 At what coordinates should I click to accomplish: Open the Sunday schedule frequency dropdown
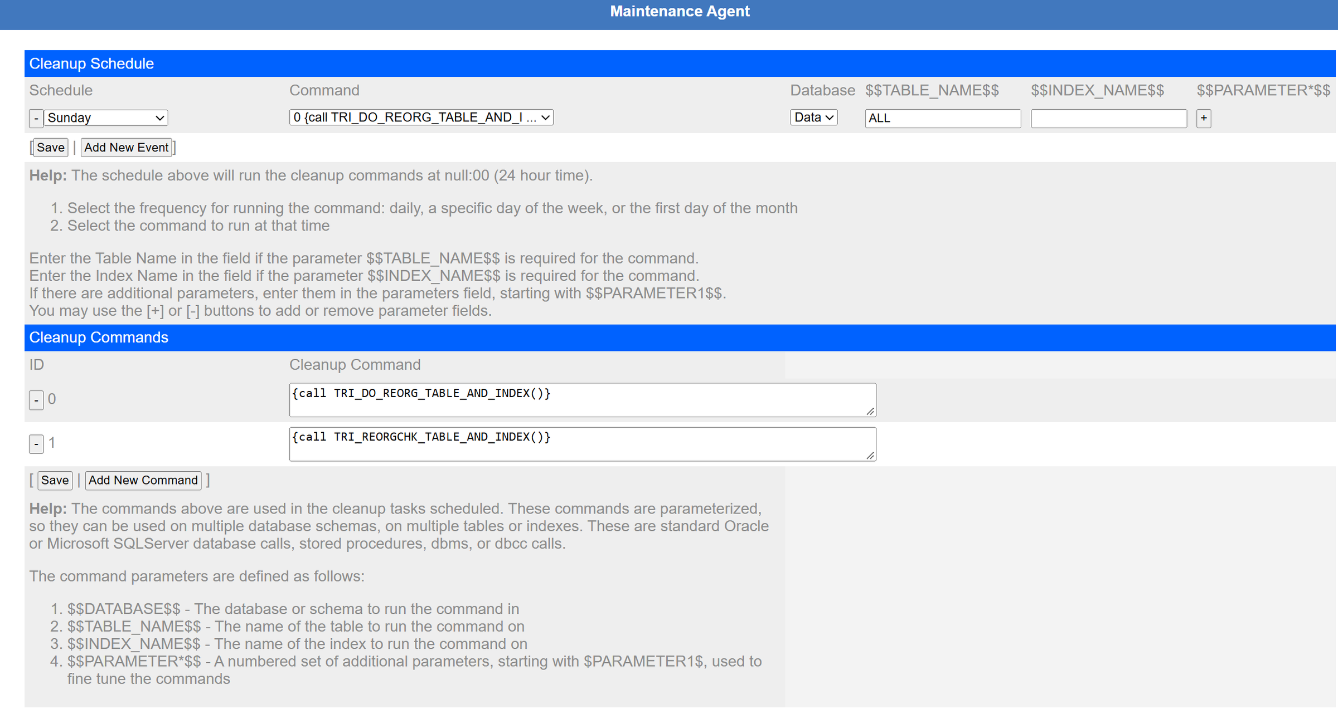(106, 118)
